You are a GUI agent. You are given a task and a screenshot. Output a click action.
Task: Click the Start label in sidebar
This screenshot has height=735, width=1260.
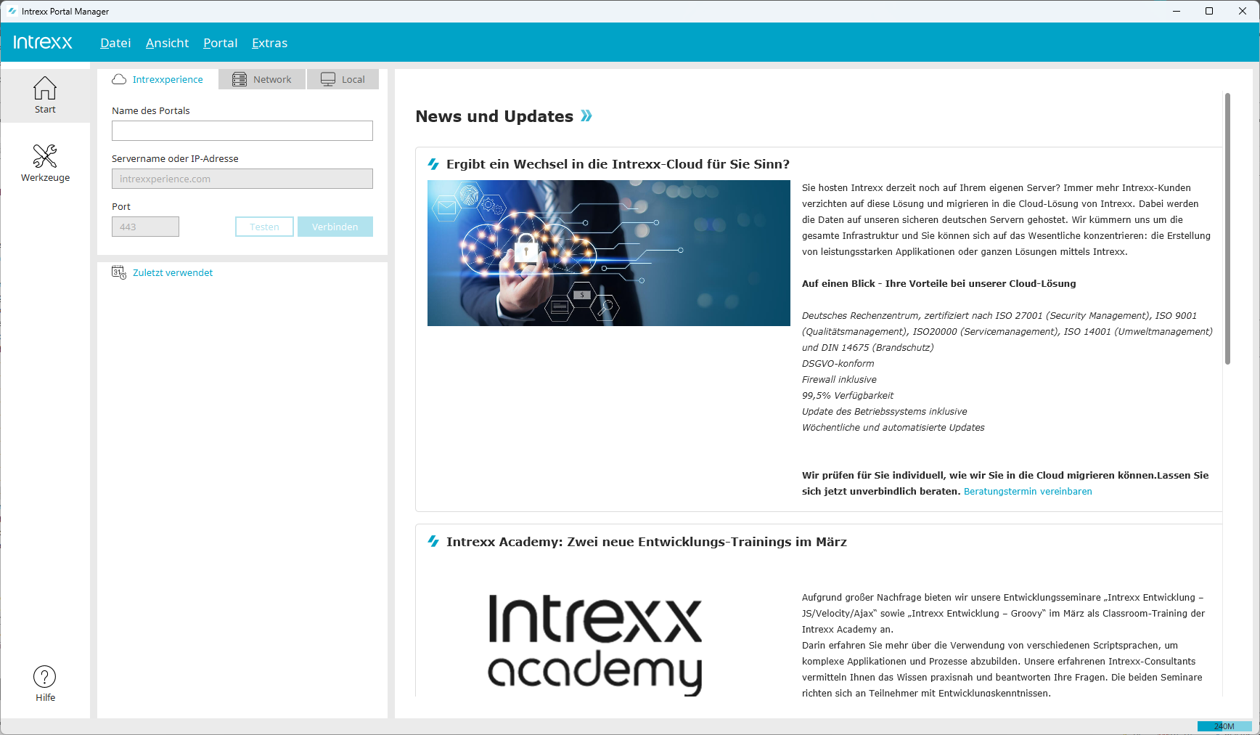45,110
